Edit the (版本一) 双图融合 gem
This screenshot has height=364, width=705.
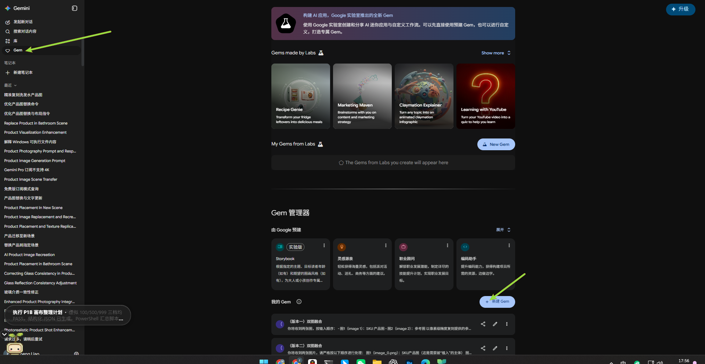click(495, 324)
